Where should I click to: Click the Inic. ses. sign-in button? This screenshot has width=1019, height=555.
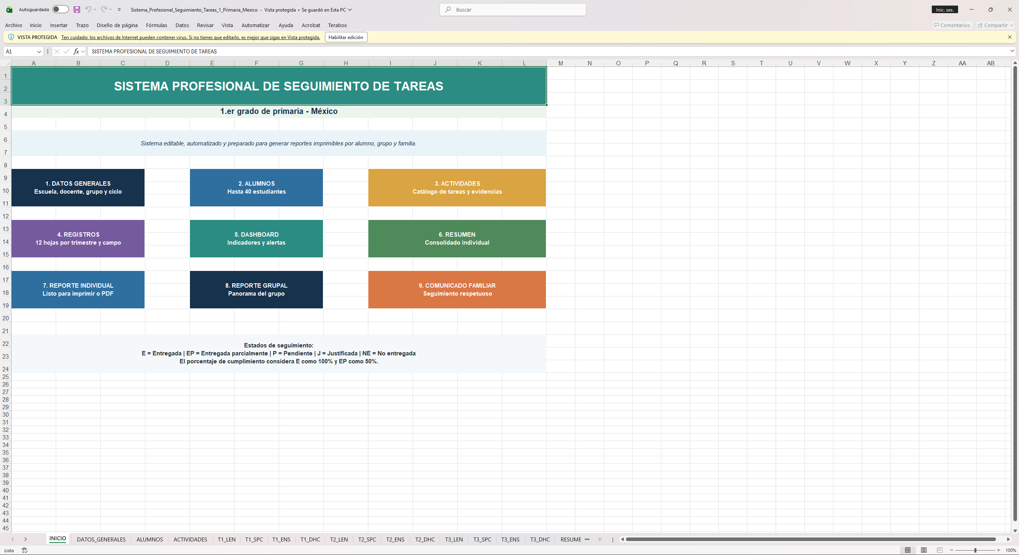click(945, 10)
